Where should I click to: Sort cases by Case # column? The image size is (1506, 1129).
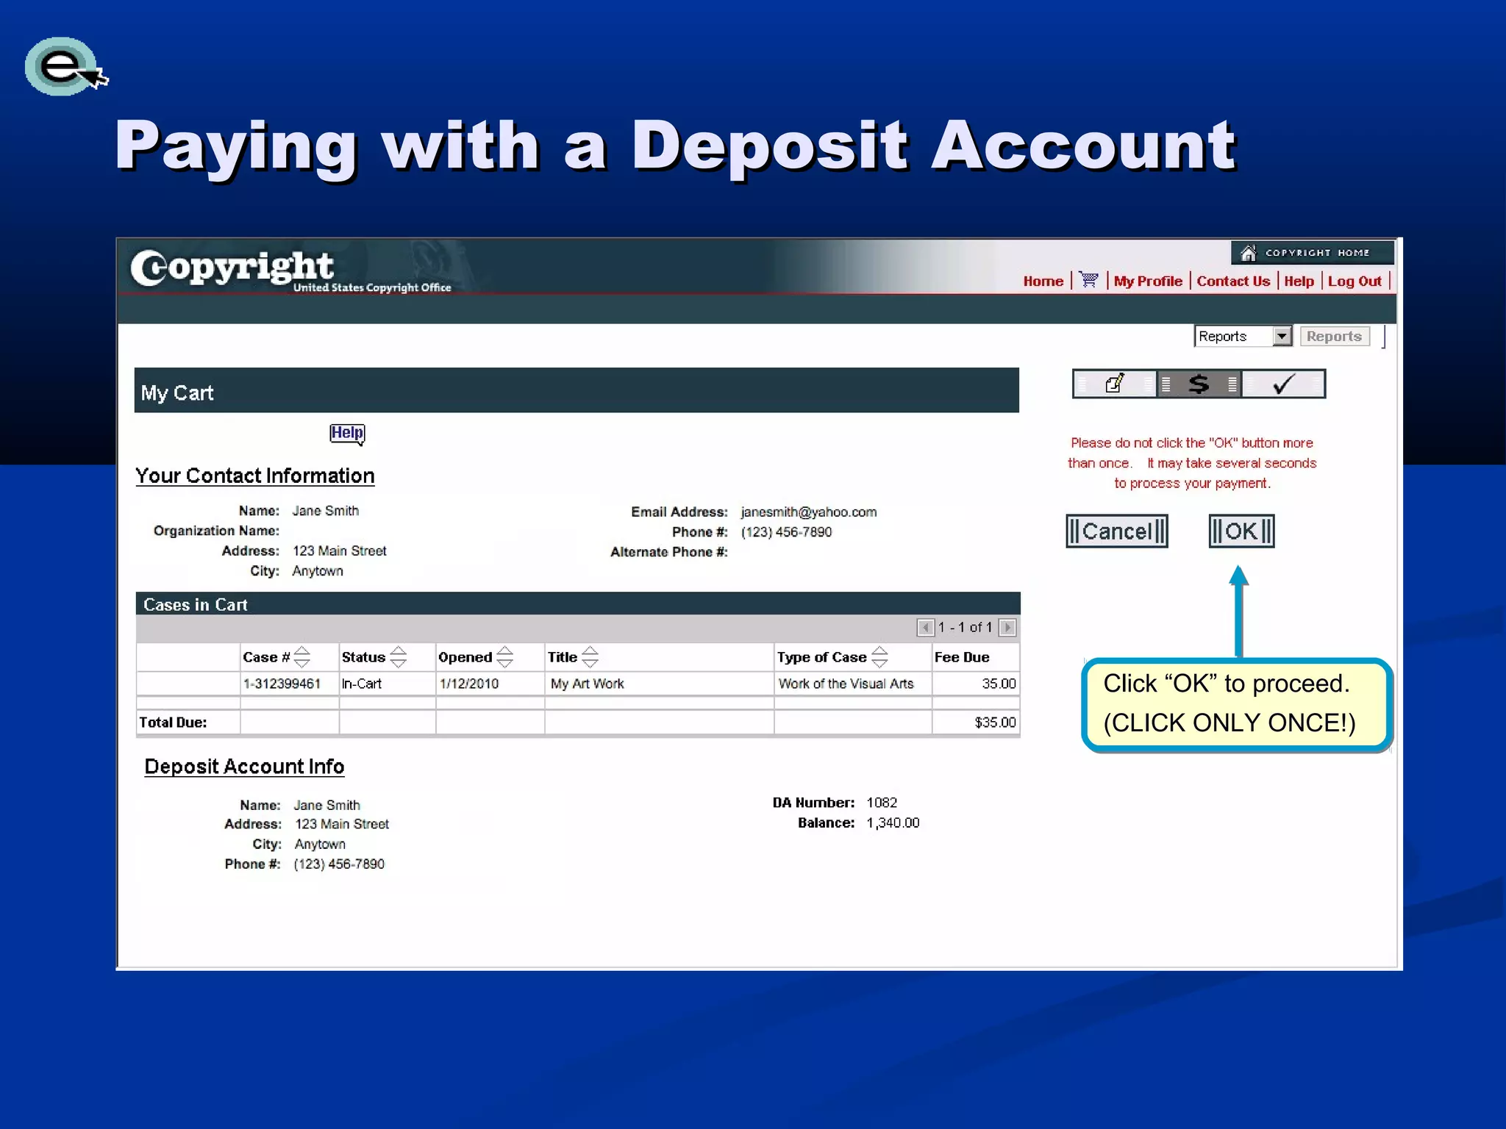(x=301, y=656)
